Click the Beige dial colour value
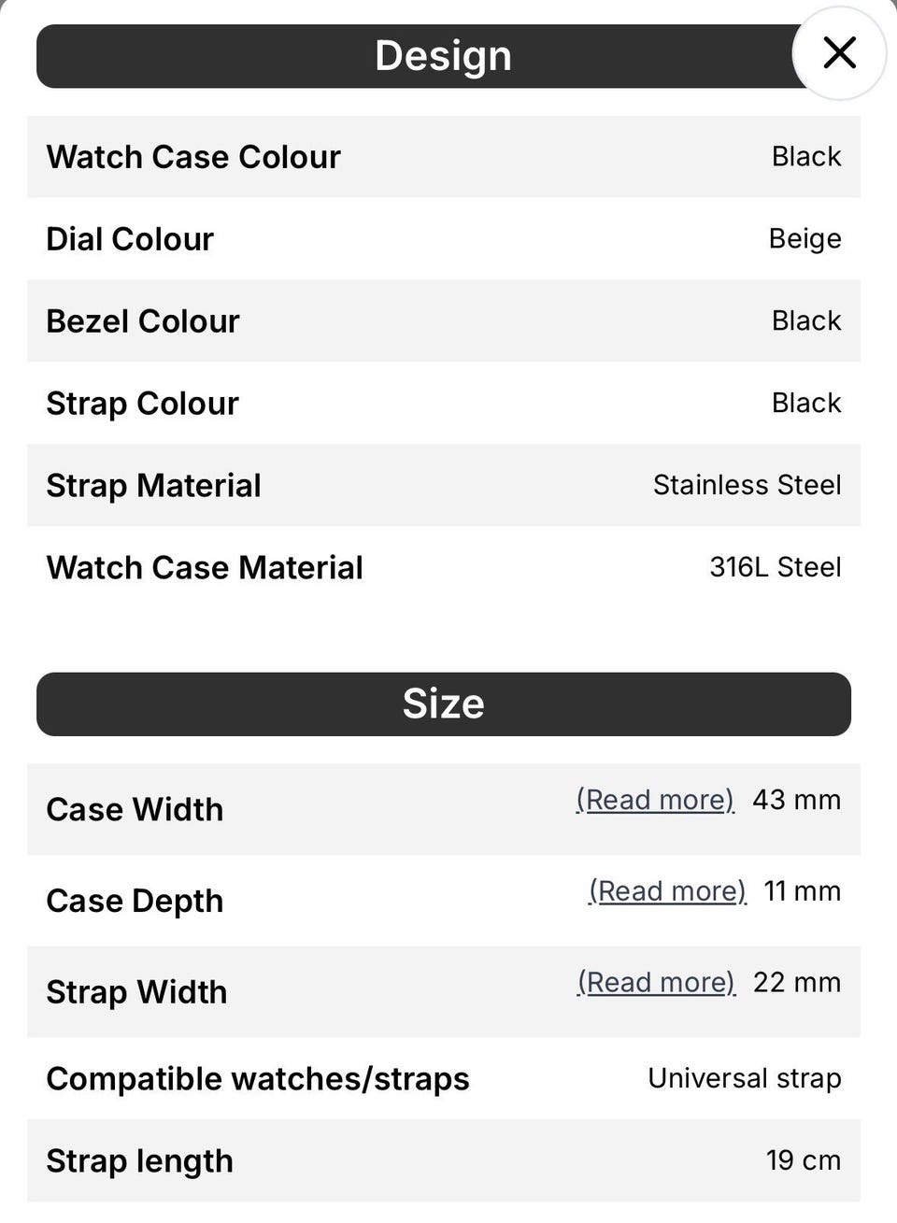 click(x=804, y=239)
